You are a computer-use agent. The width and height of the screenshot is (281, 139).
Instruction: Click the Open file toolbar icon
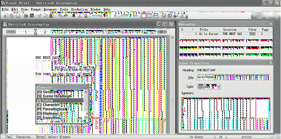12,16
